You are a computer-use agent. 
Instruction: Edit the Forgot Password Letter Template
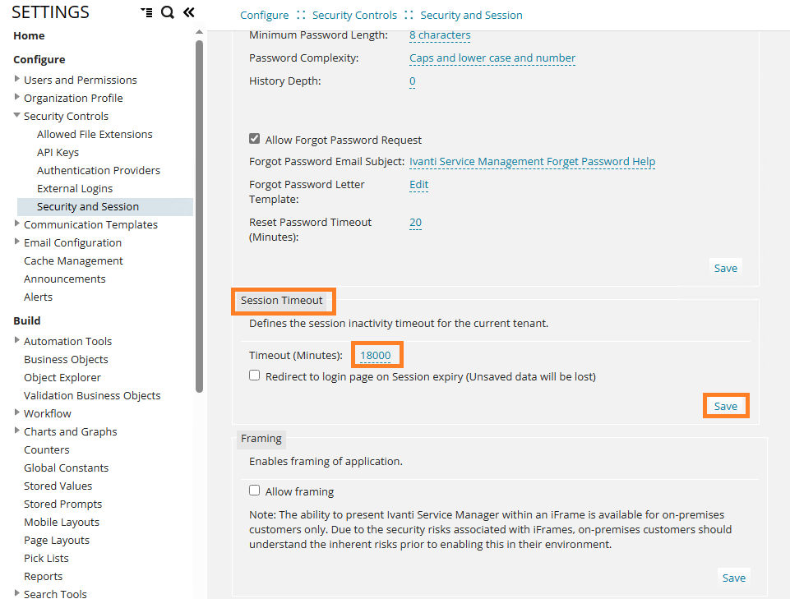pyautogui.click(x=418, y=184)
